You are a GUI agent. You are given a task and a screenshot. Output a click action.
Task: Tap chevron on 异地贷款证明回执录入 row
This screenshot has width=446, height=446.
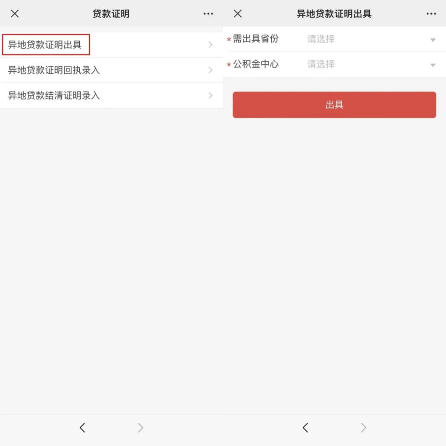(x=210, y=70)
